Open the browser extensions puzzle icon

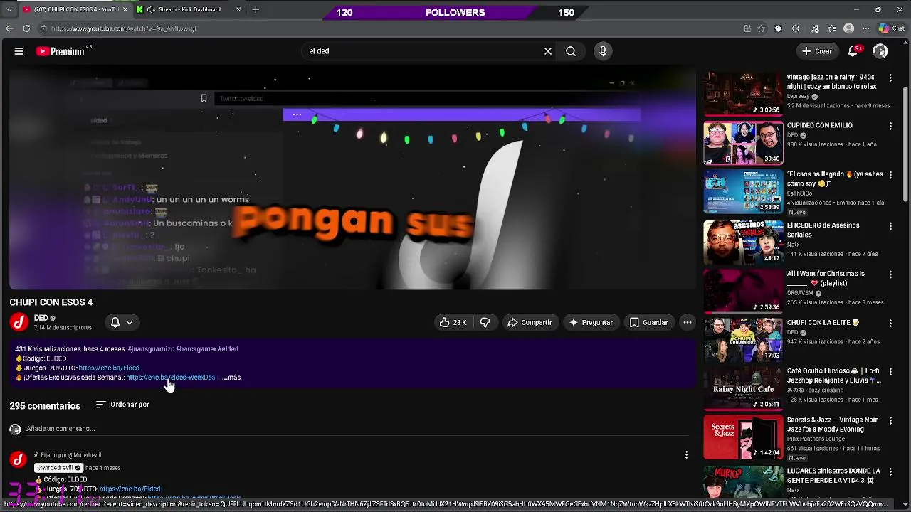pyautogui.click(x=795, y=28)
